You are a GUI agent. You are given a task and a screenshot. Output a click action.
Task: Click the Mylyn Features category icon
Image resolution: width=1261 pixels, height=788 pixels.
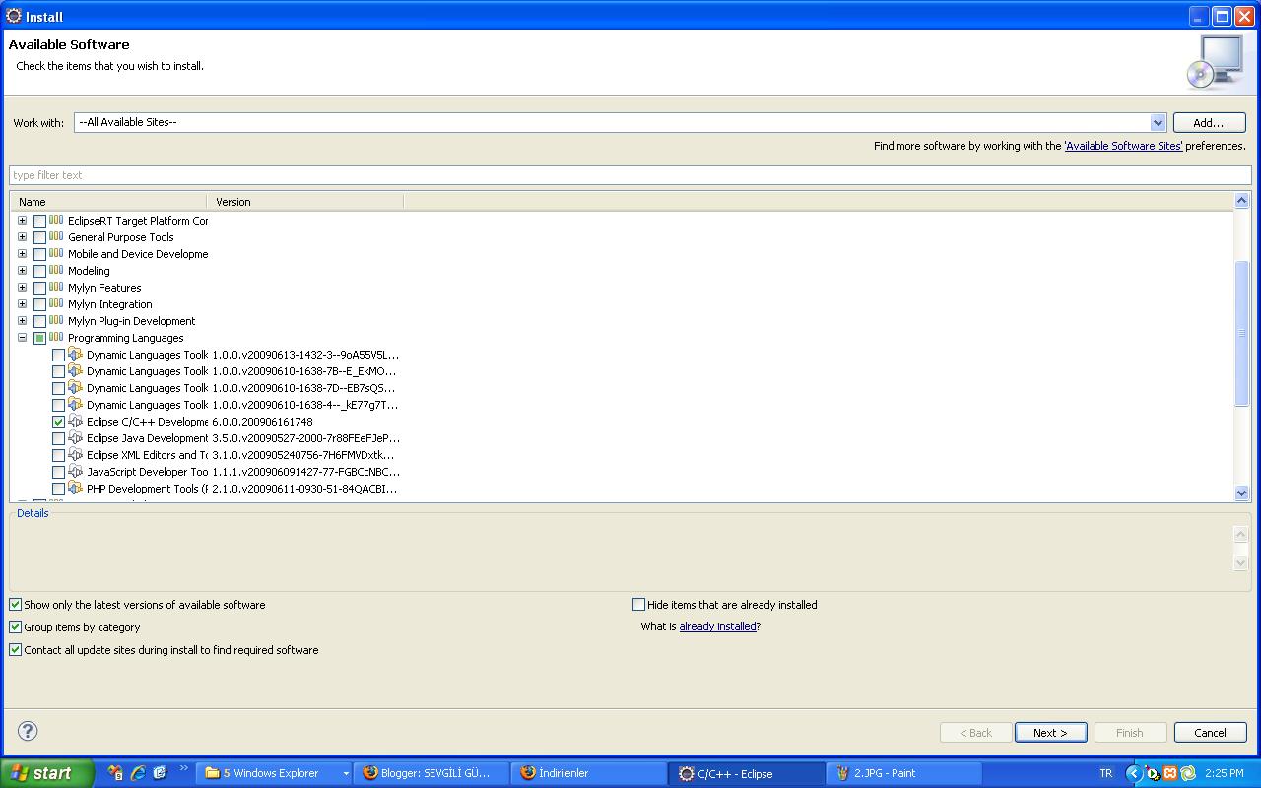[56, 288]
